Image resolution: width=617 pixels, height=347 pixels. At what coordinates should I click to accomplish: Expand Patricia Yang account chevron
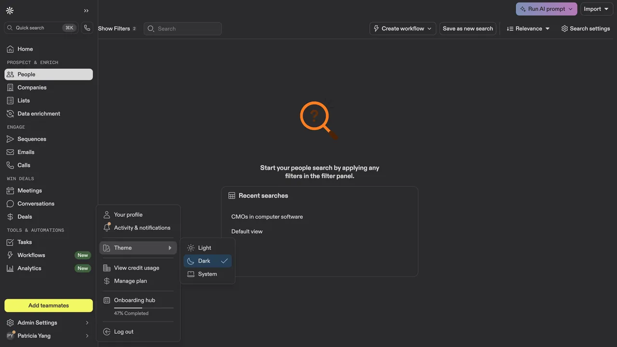[x=87, y=336]
